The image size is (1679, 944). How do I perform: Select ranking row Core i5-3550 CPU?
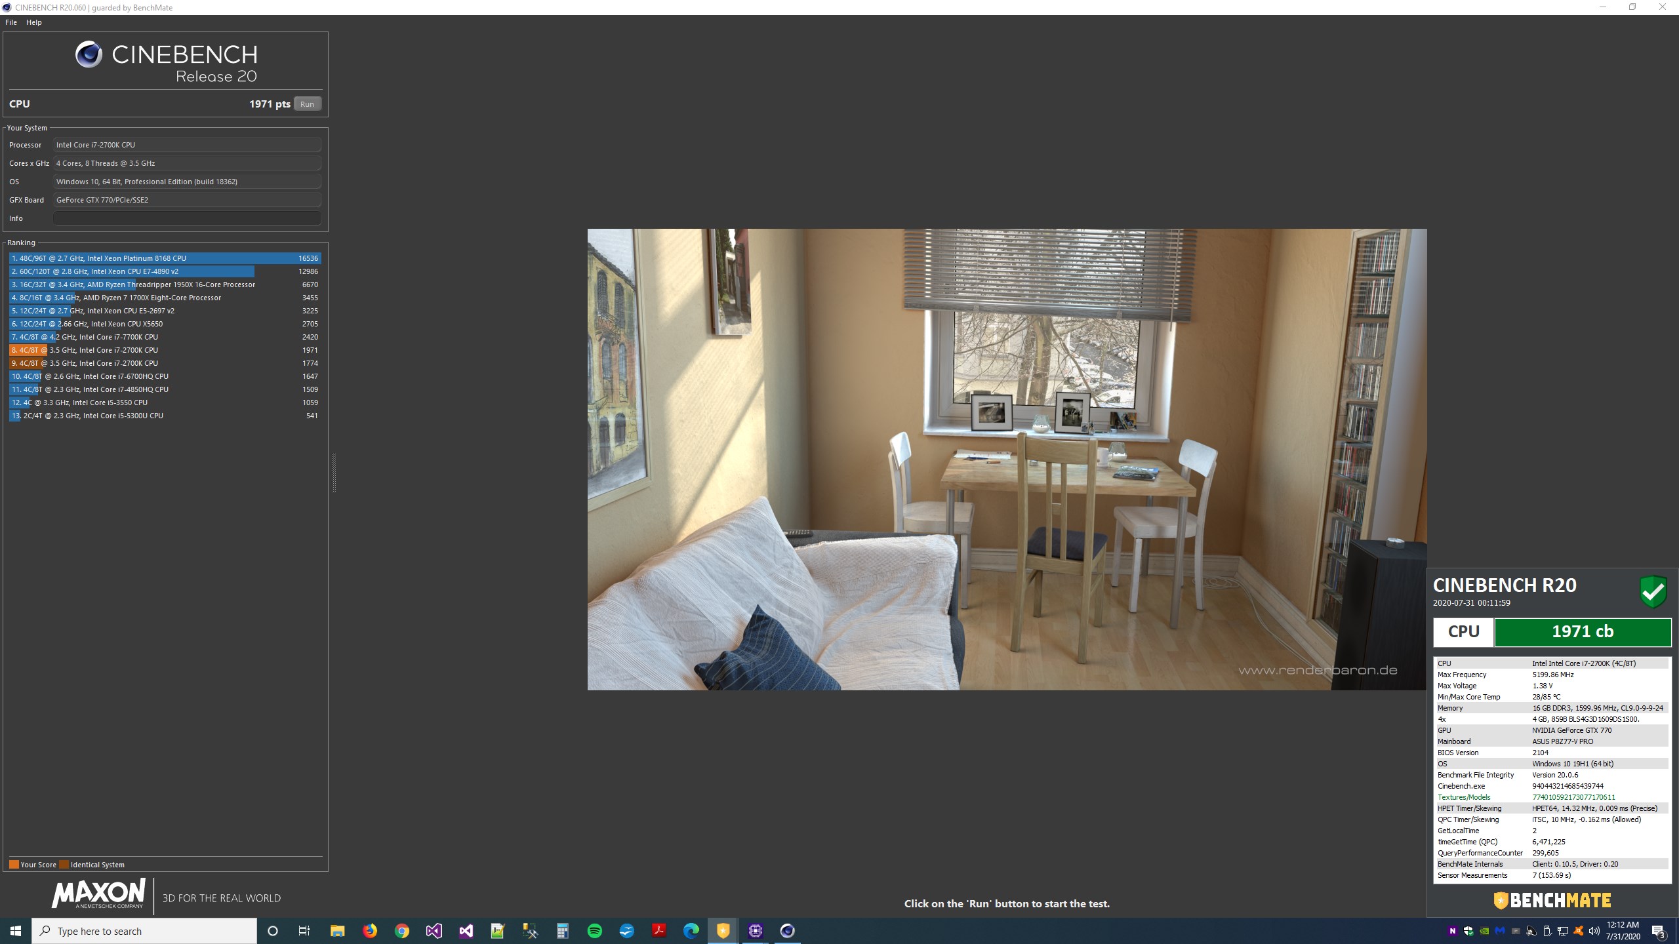165,403
